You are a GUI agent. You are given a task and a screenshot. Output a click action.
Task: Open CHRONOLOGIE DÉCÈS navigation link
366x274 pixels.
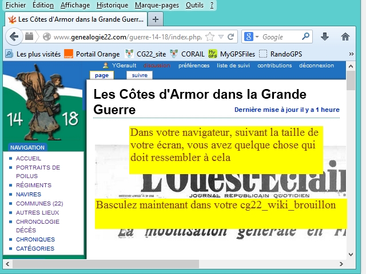pyautogui.click(x=38, y=226)
